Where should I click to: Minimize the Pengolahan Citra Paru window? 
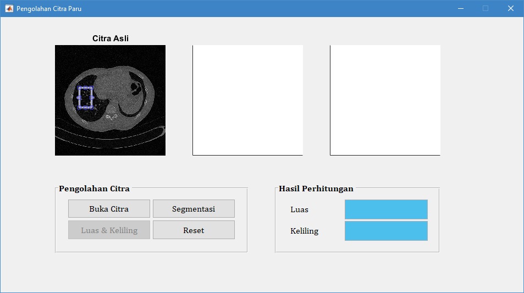tap(460, 9)
